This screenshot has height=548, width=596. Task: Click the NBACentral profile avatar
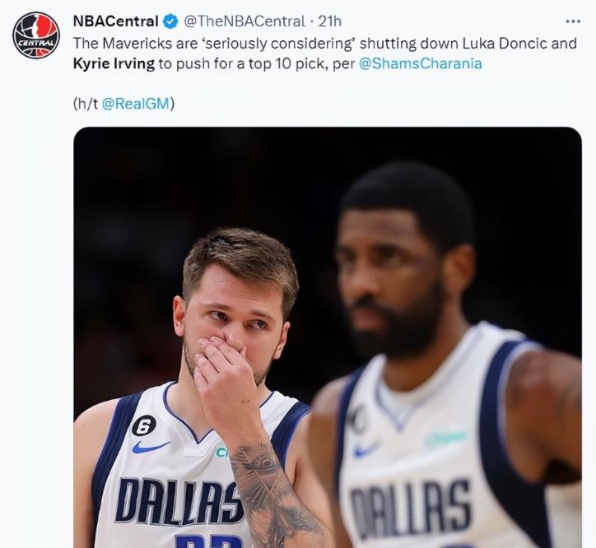[x=36, y=35]
